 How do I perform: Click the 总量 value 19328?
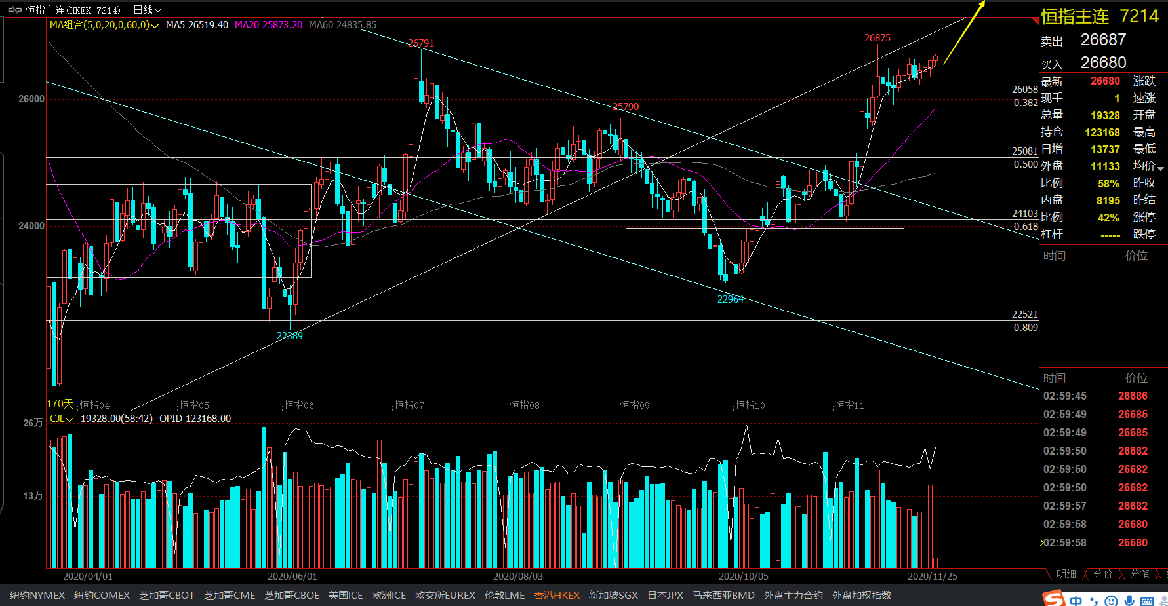[1105, 115]
